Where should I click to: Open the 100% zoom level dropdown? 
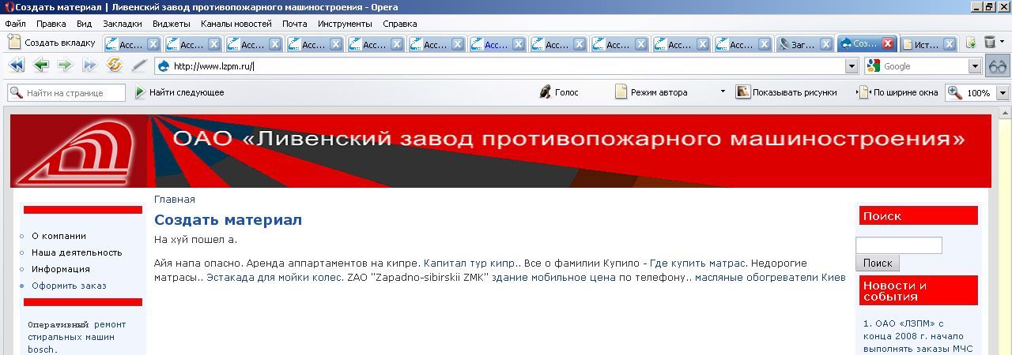coord(1003,93)
